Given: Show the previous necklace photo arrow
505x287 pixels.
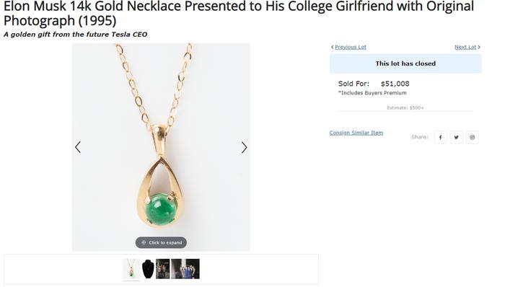Looking at the screenshot, I should (78, 147).
